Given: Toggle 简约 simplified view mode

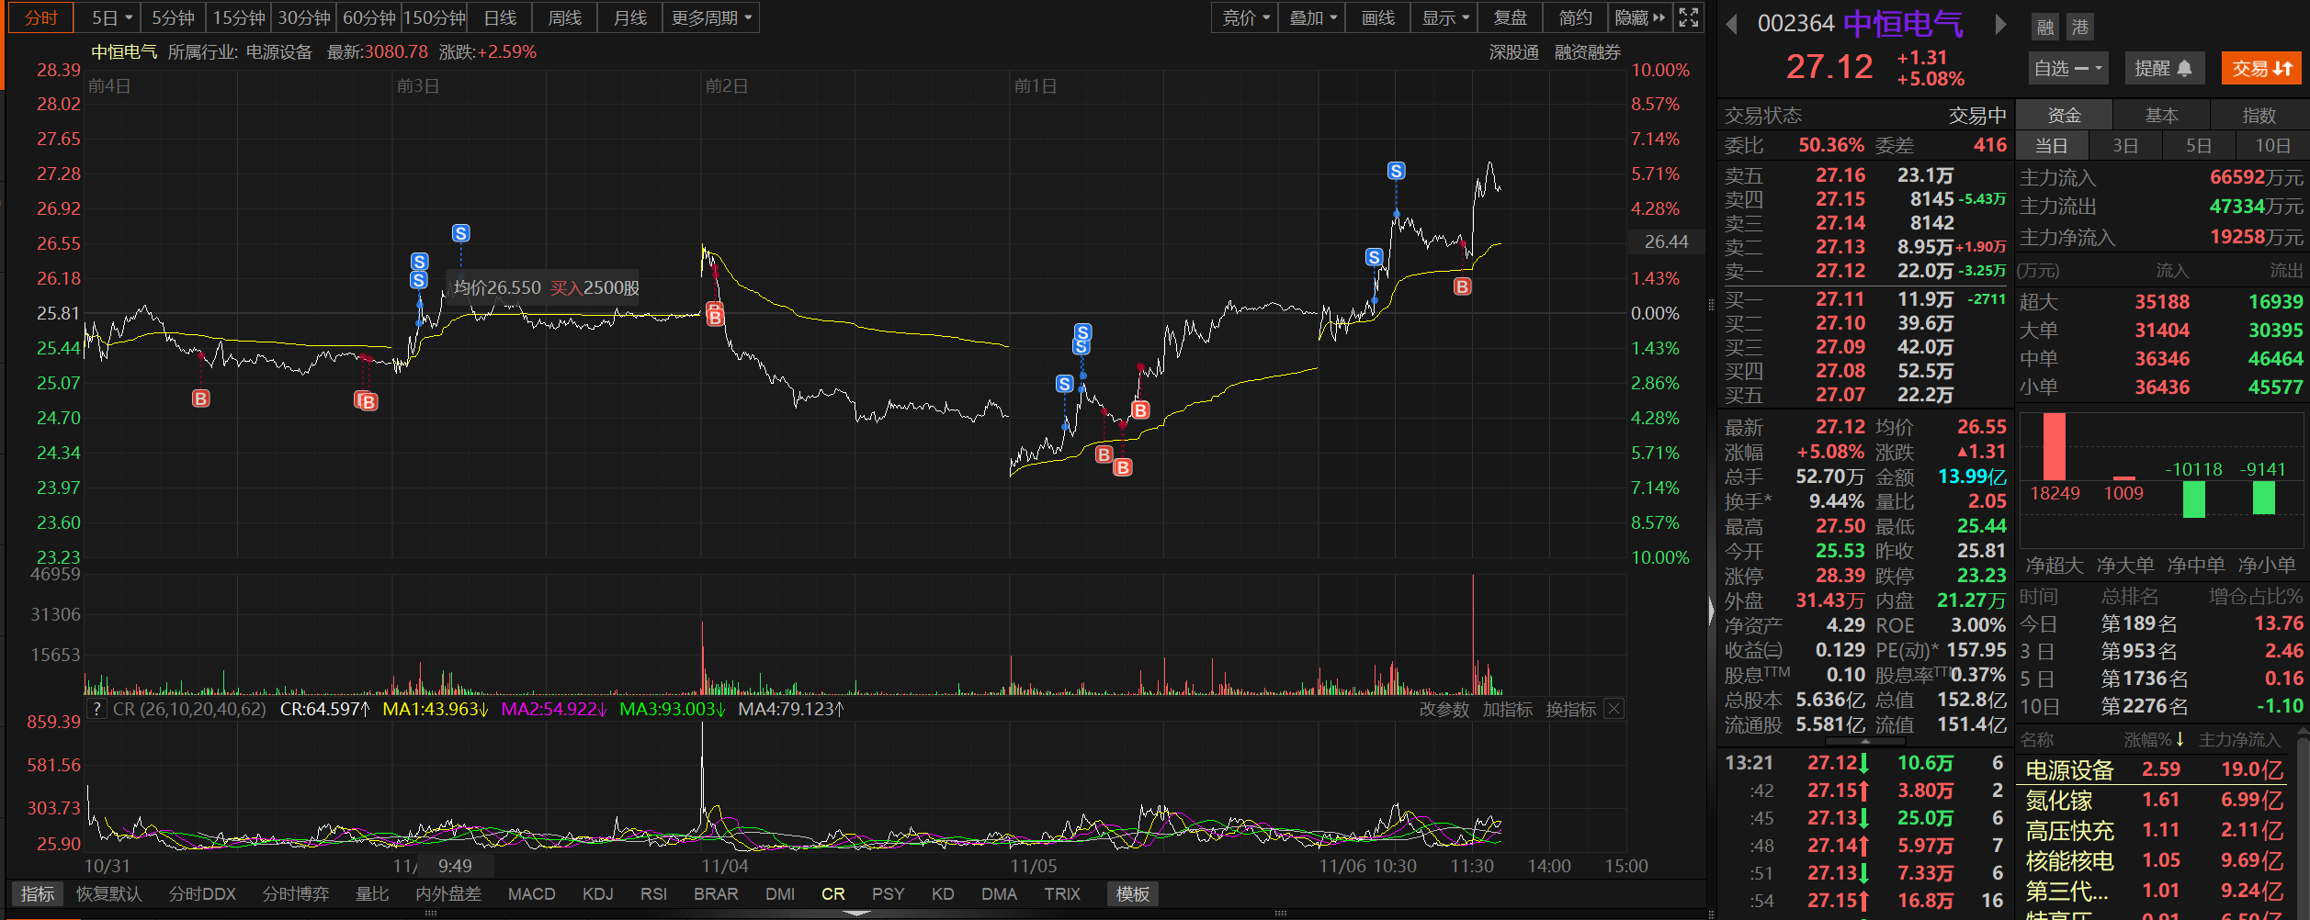Looking at the screenshot, I should pos(1576,17).
